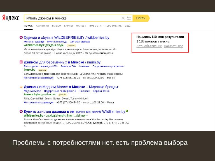Open 'Джинсы для беременных в Минске' result
This screenshot has height=161, width=215.
pos(62,62)
